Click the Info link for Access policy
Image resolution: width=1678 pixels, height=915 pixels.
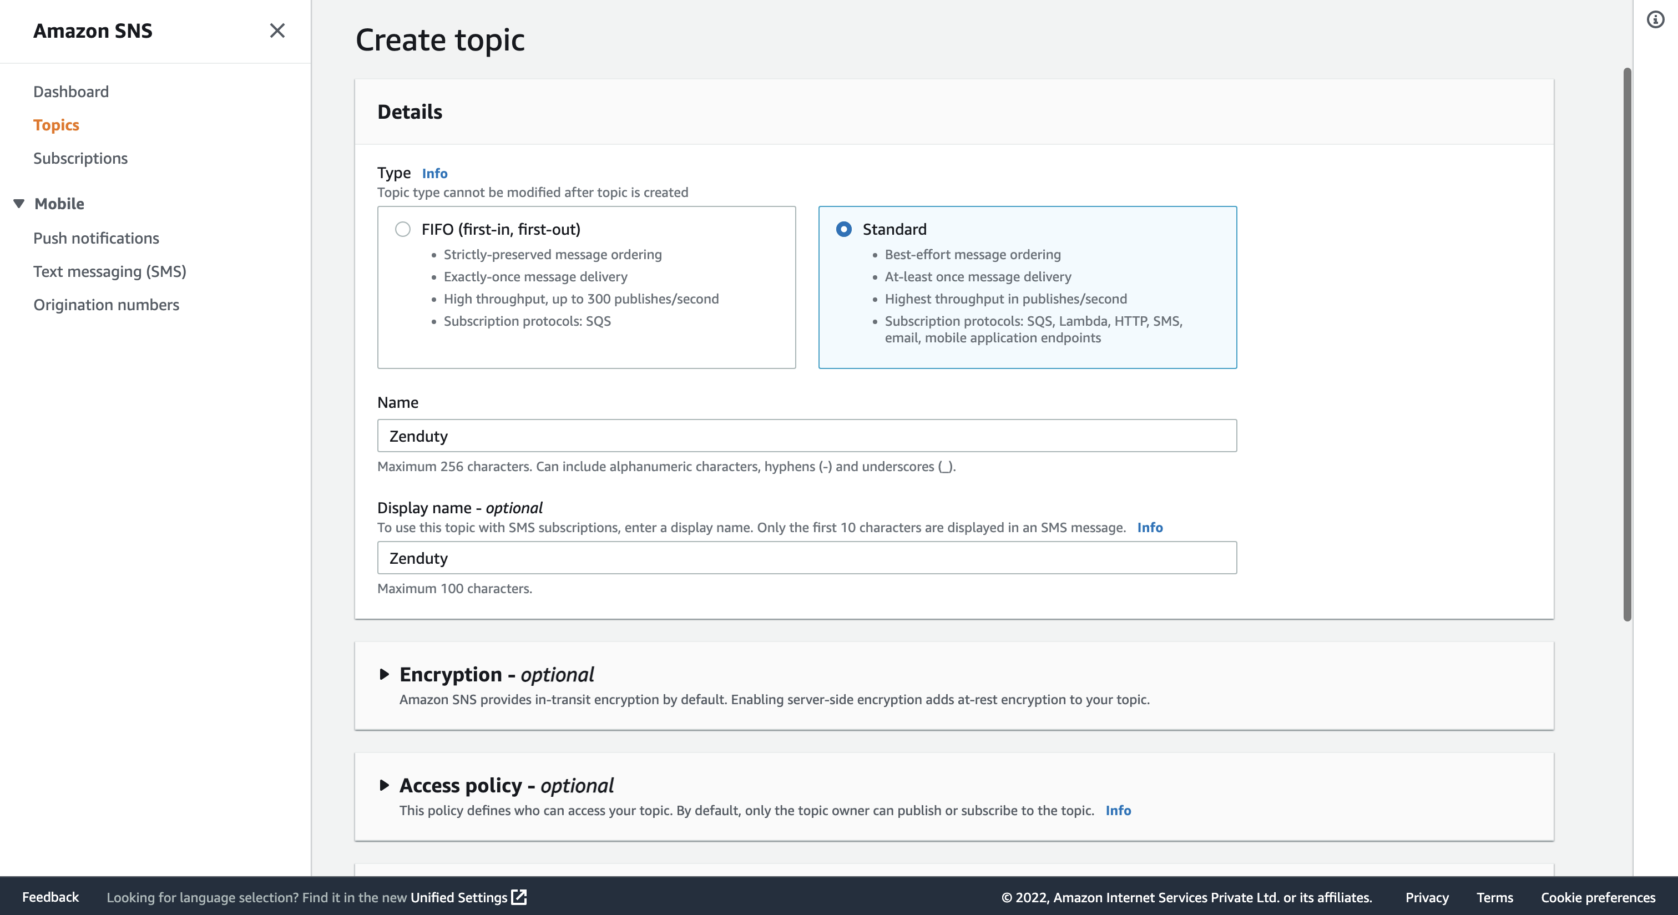pyautogui.click(x=1118, y=810)
